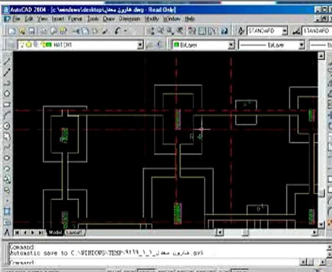Expand the HATCH layer list dropdown arrow
The image size is (332, 272).
[140, 45]
